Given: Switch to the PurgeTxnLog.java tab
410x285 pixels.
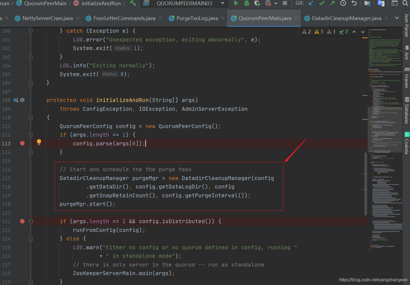Looking at the screenshot, I should pos(197,18).
